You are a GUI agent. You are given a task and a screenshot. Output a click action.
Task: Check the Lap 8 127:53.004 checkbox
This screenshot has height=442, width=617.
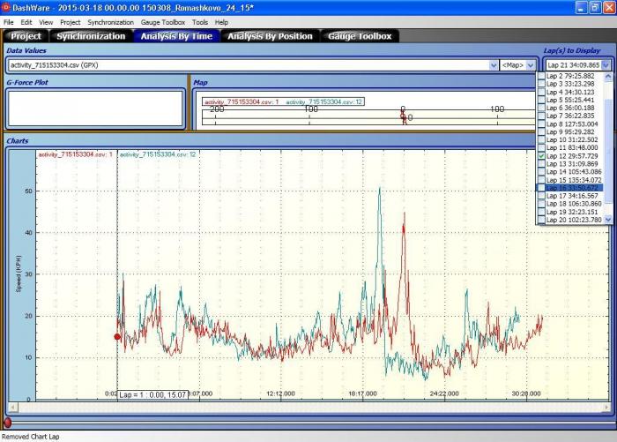541,124
